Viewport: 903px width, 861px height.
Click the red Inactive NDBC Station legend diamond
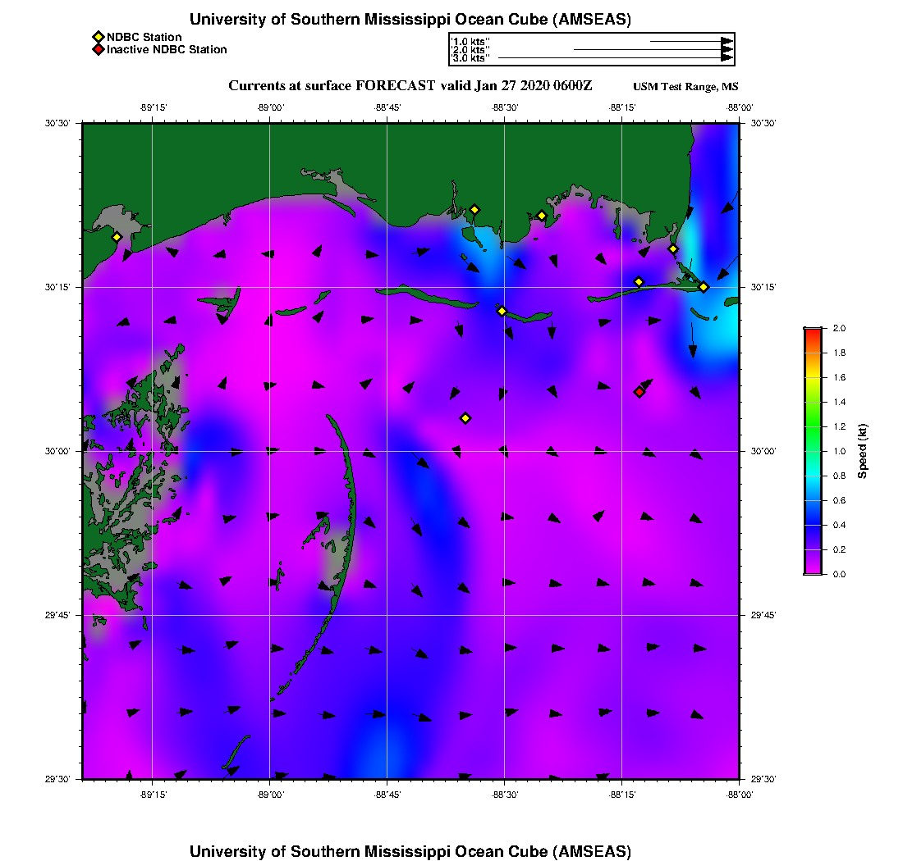(x=98, y=49)
